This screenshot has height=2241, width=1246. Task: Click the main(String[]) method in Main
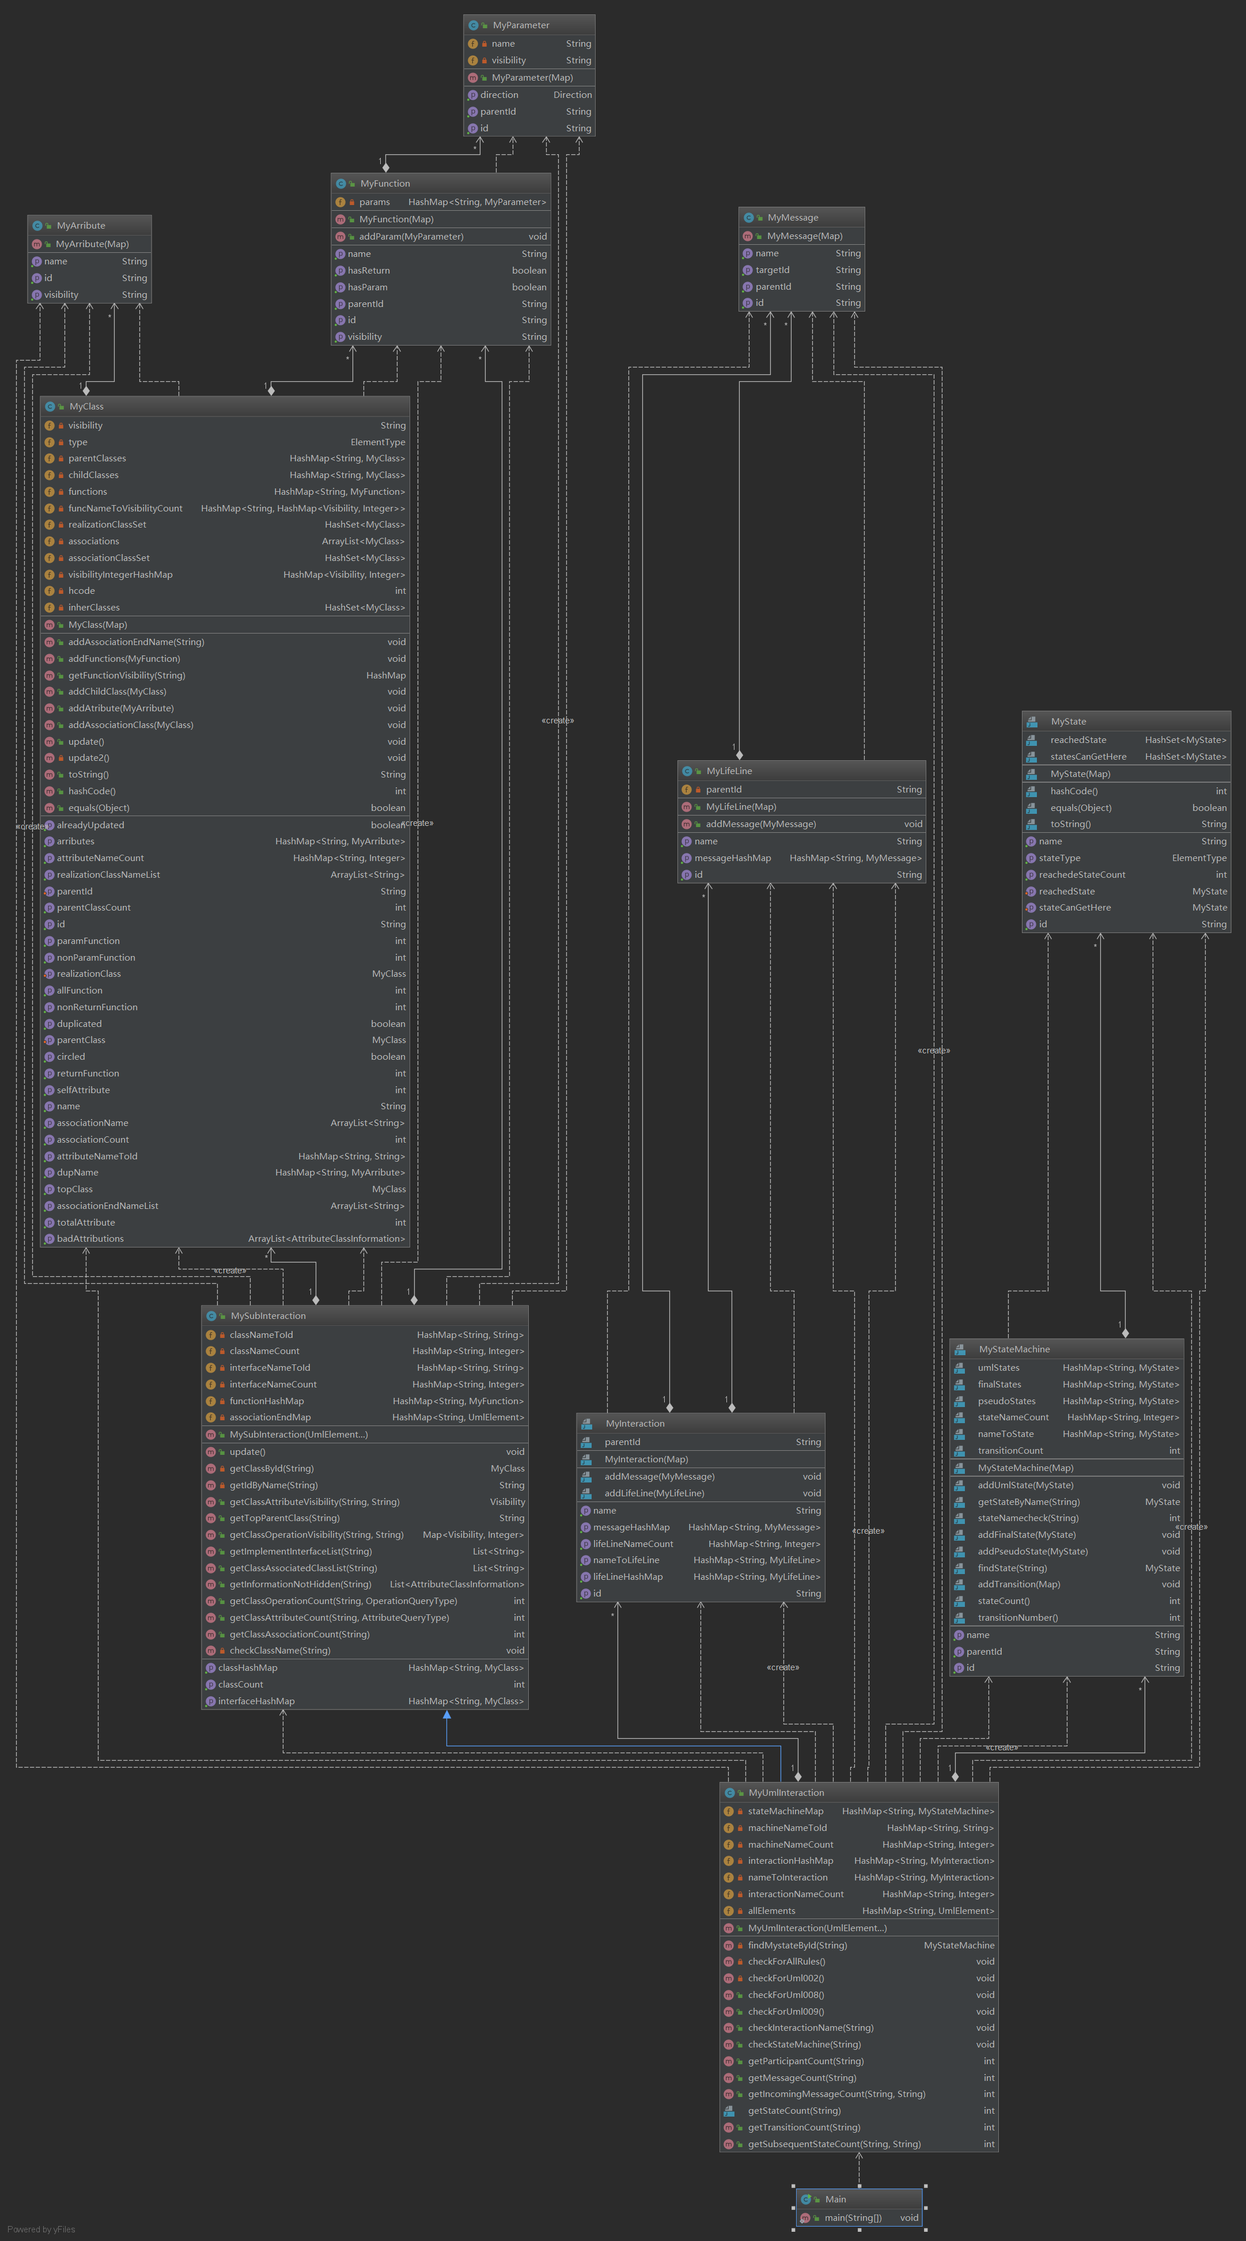853,2217
